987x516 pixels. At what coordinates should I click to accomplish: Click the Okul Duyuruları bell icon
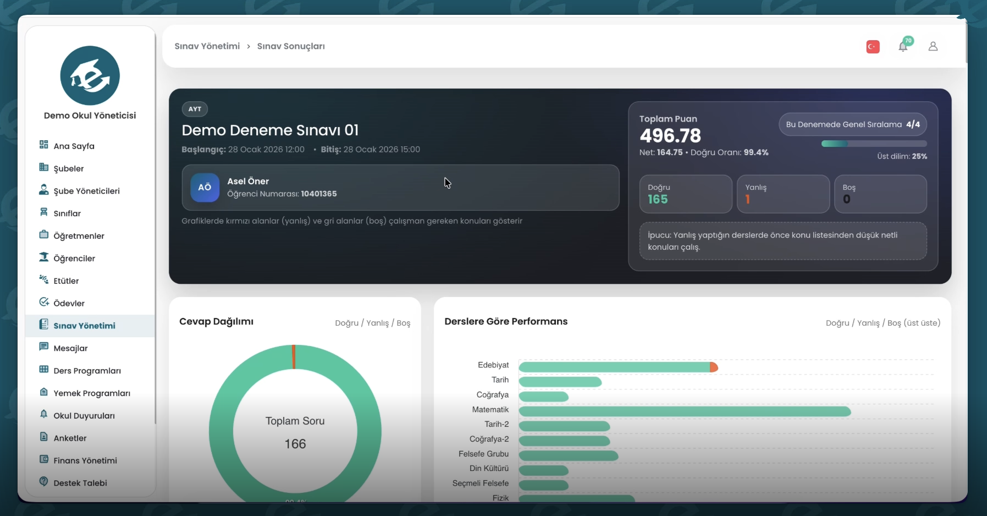pyautogui.click(x=44, y=415)
